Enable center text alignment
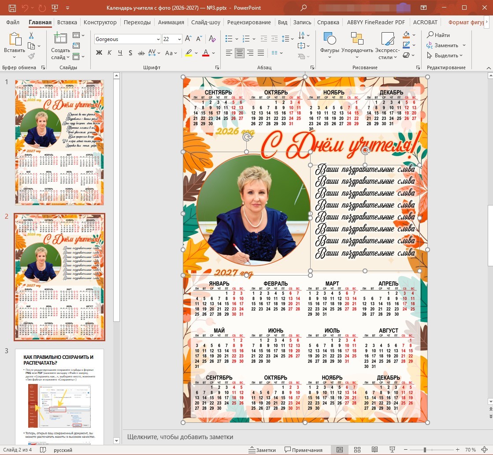This screenshot has height=455, width=493. tap(240, 52)
